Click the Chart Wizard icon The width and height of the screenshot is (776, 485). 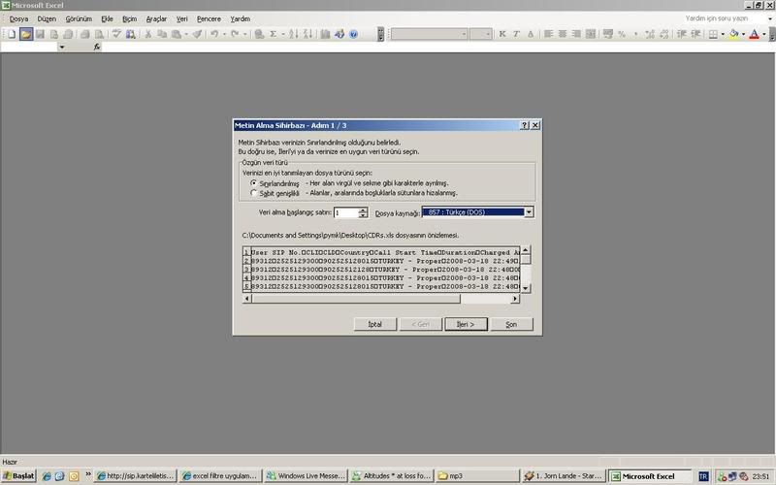[325, 34]
